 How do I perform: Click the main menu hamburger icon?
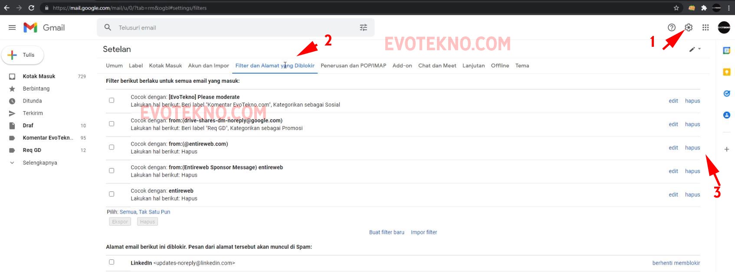click(12, 27)
